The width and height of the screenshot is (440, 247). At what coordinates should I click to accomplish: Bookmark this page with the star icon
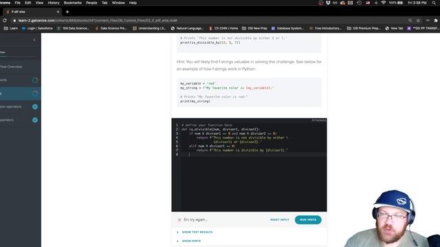[x=418, y=21]
